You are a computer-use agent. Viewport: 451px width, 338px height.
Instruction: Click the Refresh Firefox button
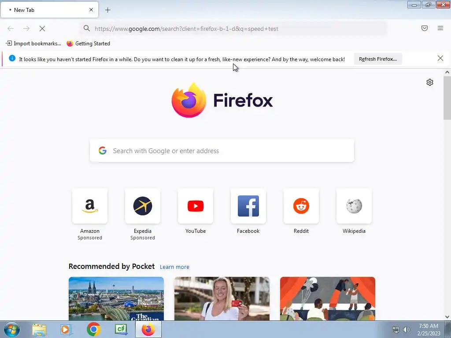(377, 59)
